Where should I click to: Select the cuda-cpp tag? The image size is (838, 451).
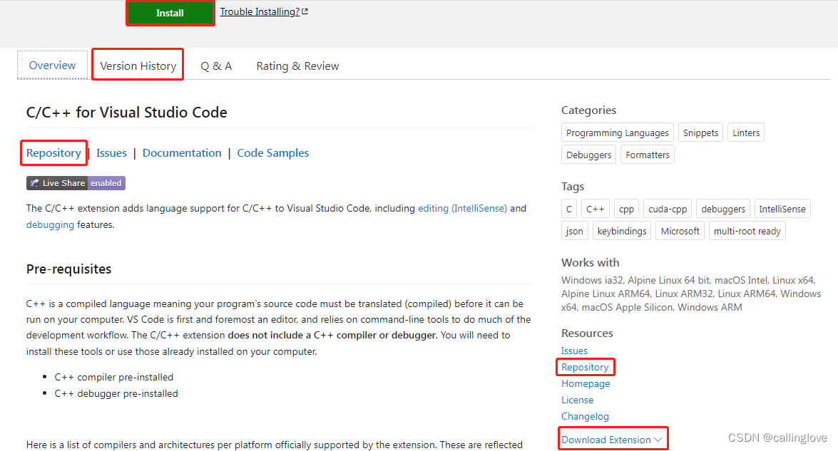668,209
